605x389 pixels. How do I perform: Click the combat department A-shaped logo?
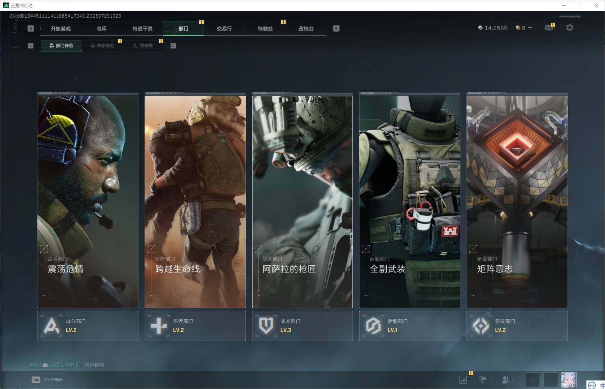pos(51,326)
